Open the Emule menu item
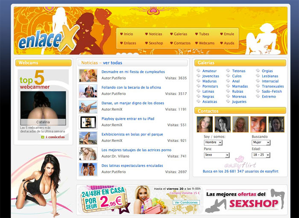 coord(229,34)
